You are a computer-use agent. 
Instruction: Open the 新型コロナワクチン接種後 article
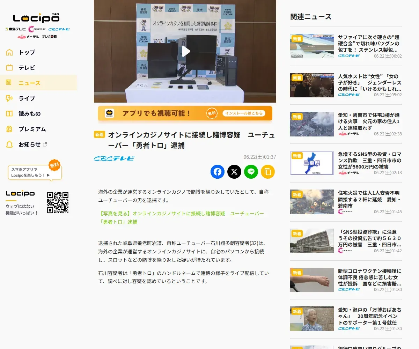coord(370,277)
